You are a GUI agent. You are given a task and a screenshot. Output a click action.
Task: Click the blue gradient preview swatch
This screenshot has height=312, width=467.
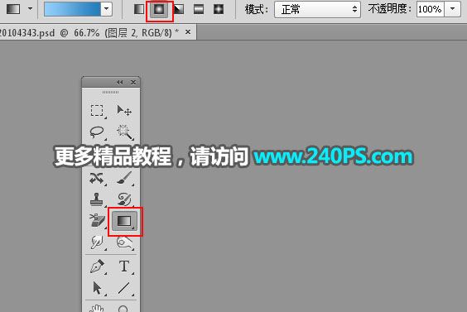coord(72,9)
